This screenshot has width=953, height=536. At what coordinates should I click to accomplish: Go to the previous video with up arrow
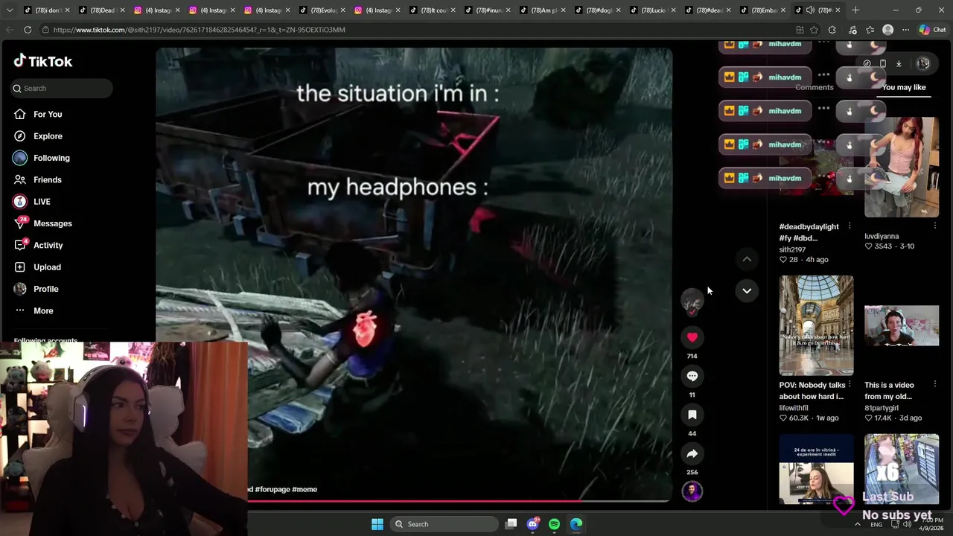(747, 259)
